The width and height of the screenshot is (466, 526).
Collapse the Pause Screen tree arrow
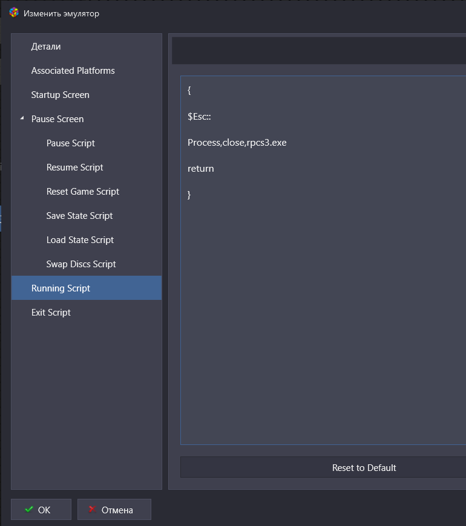point(22,118)
